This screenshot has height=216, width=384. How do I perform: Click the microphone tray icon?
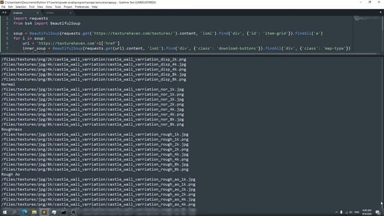pos(341,212)
